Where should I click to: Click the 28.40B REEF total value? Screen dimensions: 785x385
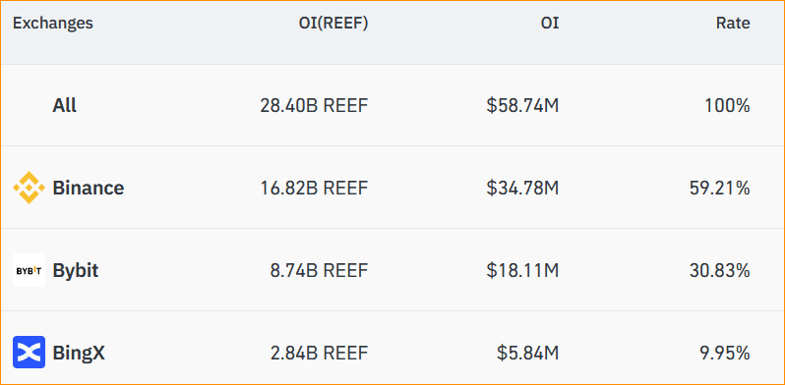[x=314, y=106]
